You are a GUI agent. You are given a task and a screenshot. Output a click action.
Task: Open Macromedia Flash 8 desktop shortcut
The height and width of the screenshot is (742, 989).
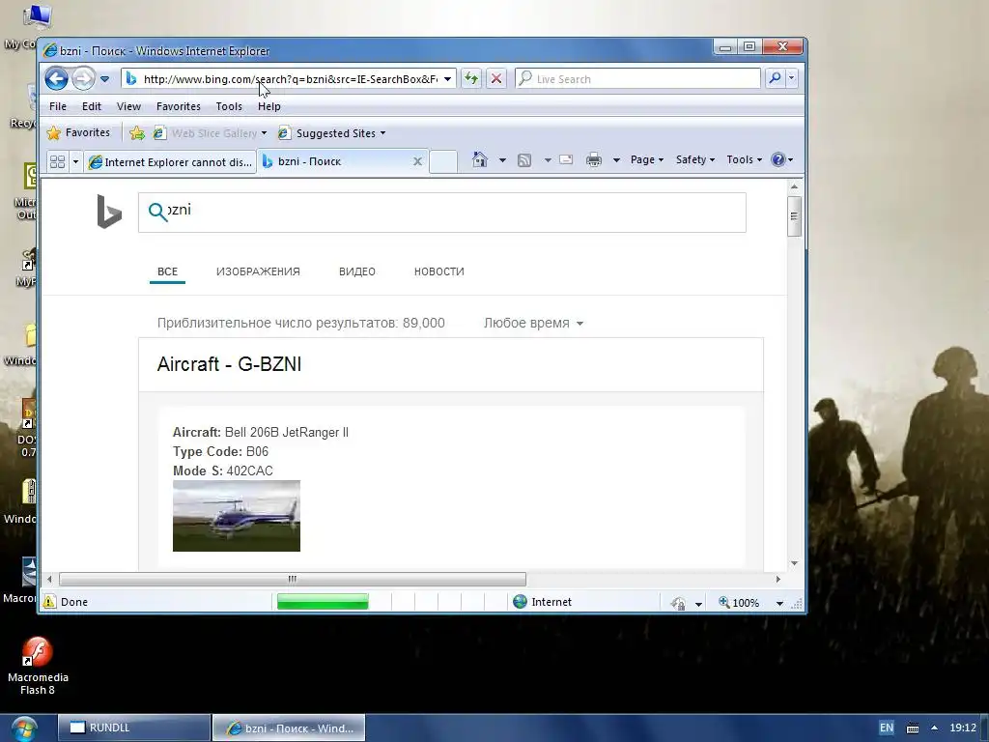click(38, 666)
